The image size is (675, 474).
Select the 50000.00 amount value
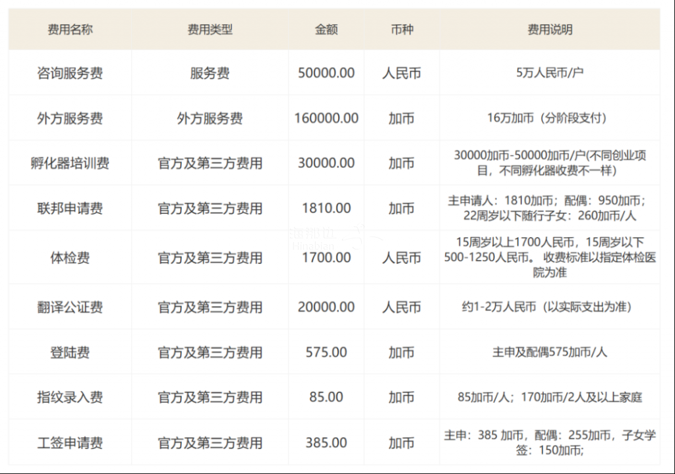pyautogui.click(x=326, y=73)
